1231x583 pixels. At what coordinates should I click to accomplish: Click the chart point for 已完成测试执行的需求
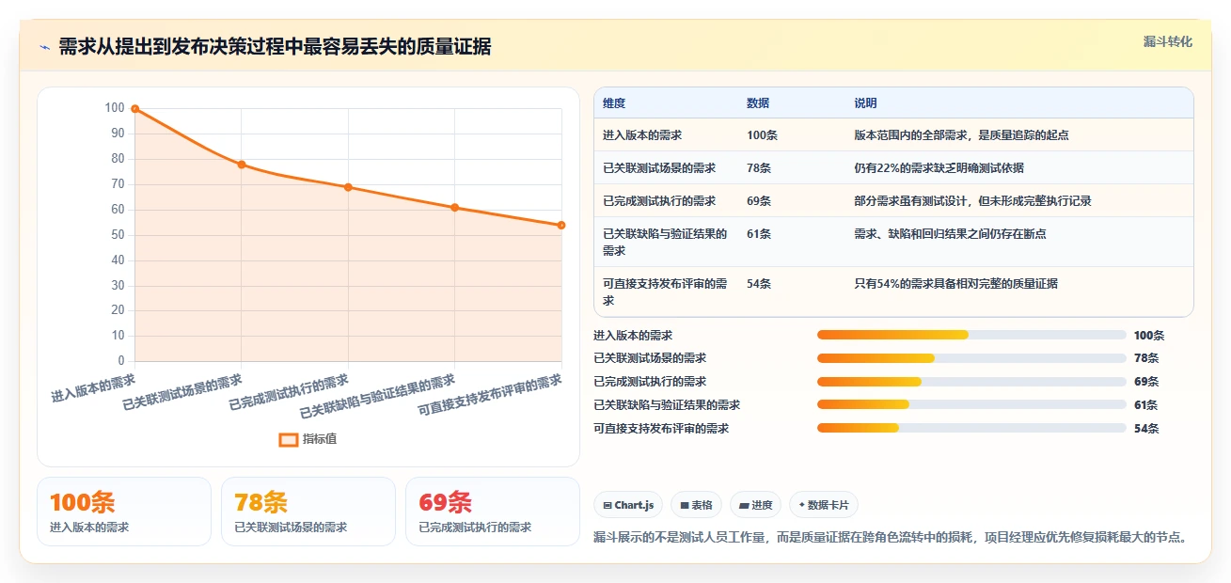[348, 187]
